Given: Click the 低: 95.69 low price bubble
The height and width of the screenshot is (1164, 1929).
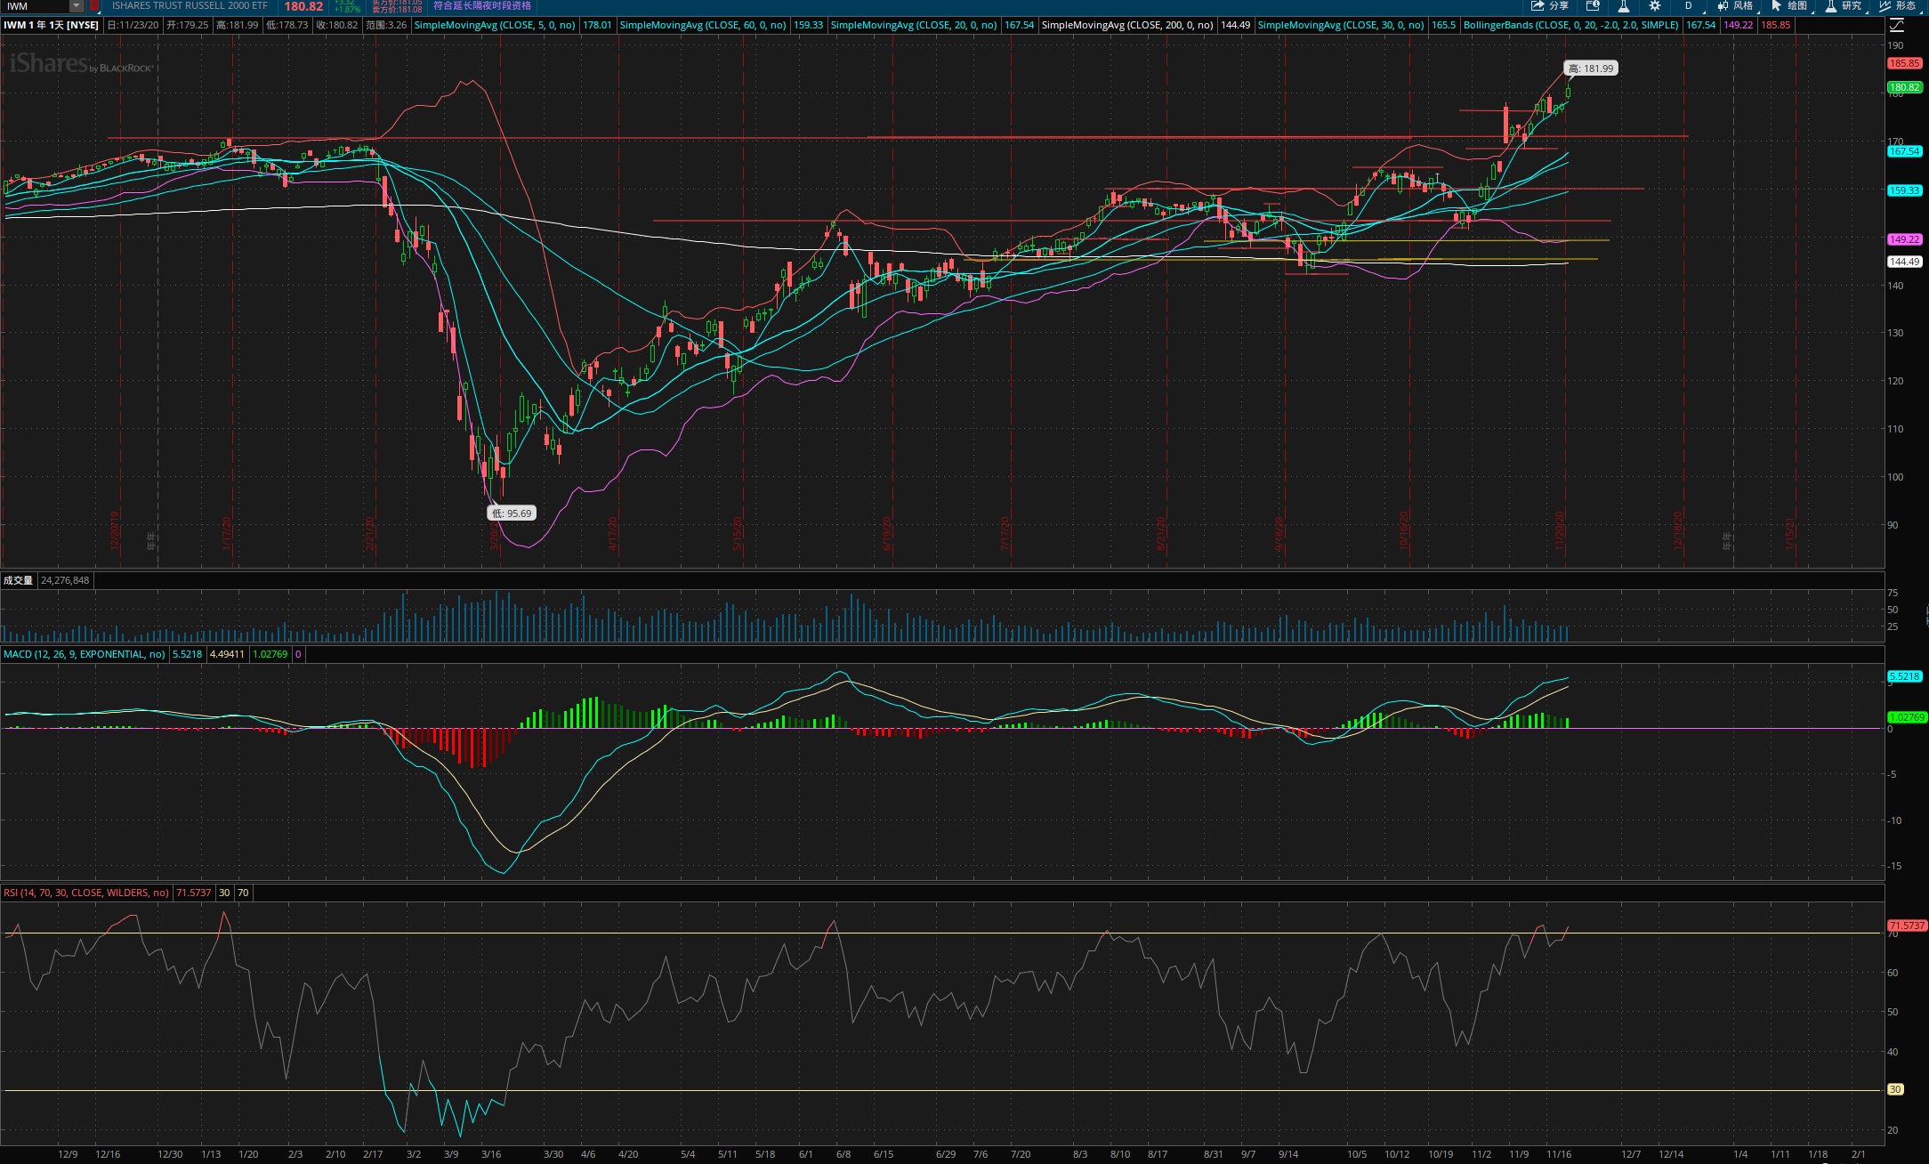Looking at the screenshot, I should coord(512,513).
